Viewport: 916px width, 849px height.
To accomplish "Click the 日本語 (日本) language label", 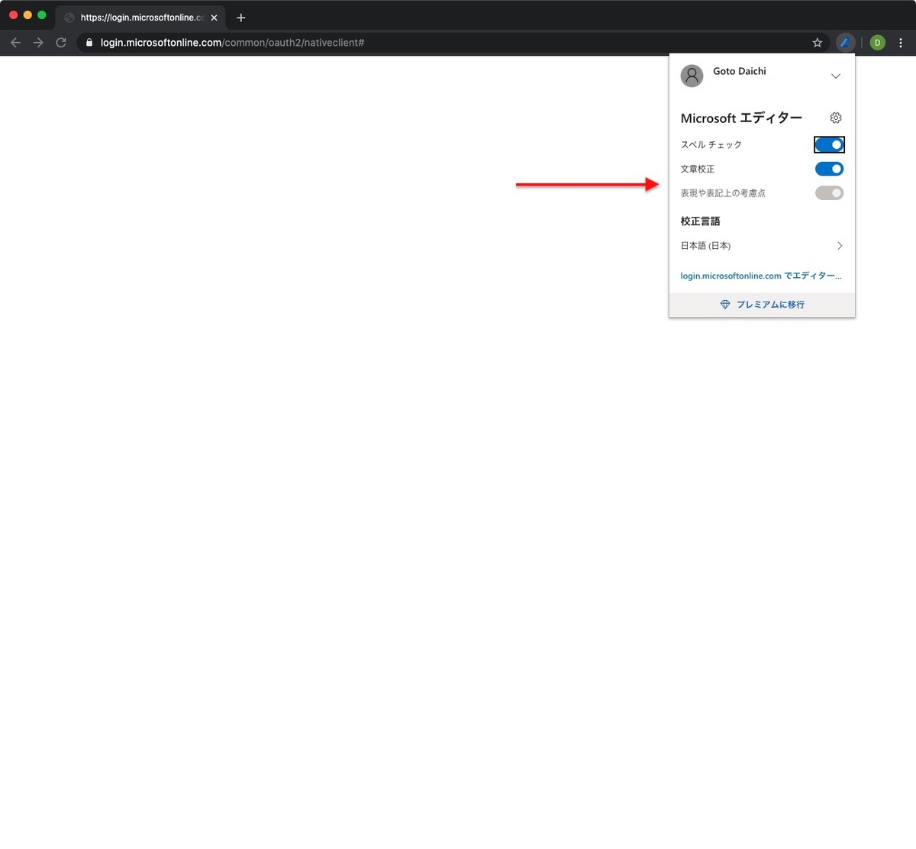I will point(705,246).
